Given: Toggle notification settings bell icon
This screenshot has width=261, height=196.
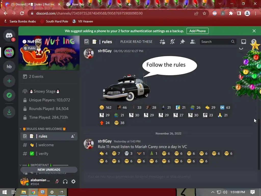Looking at the screenshot, I should (172, 42).
